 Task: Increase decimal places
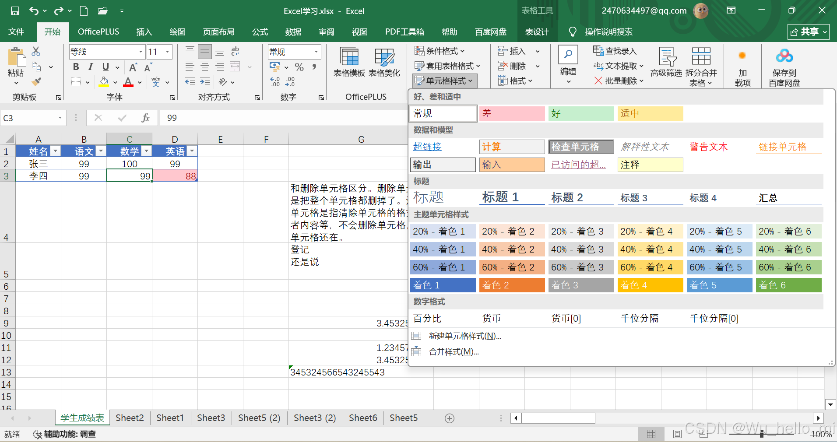coord(275,82)
